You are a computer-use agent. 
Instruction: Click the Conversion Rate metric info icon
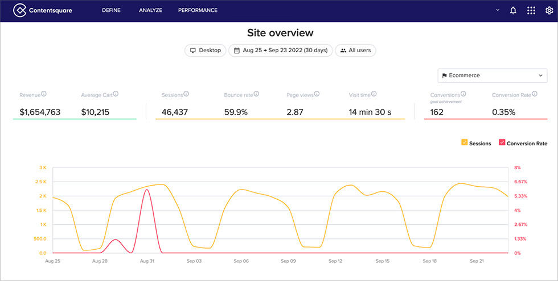click(535, 94)
